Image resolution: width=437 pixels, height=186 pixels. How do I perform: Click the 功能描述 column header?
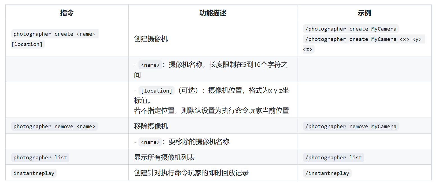point(213,13)
